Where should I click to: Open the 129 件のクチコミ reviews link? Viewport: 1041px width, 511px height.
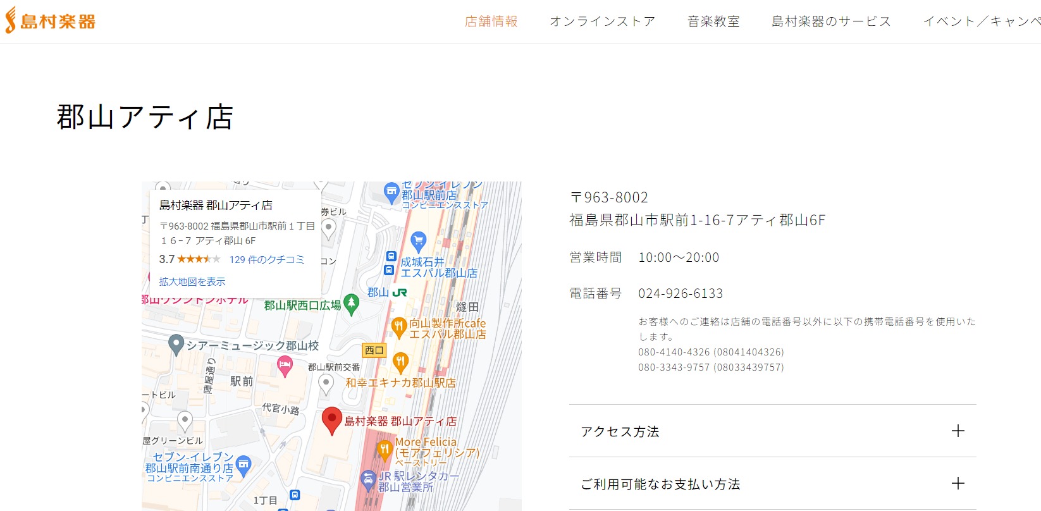click(267, 259)
